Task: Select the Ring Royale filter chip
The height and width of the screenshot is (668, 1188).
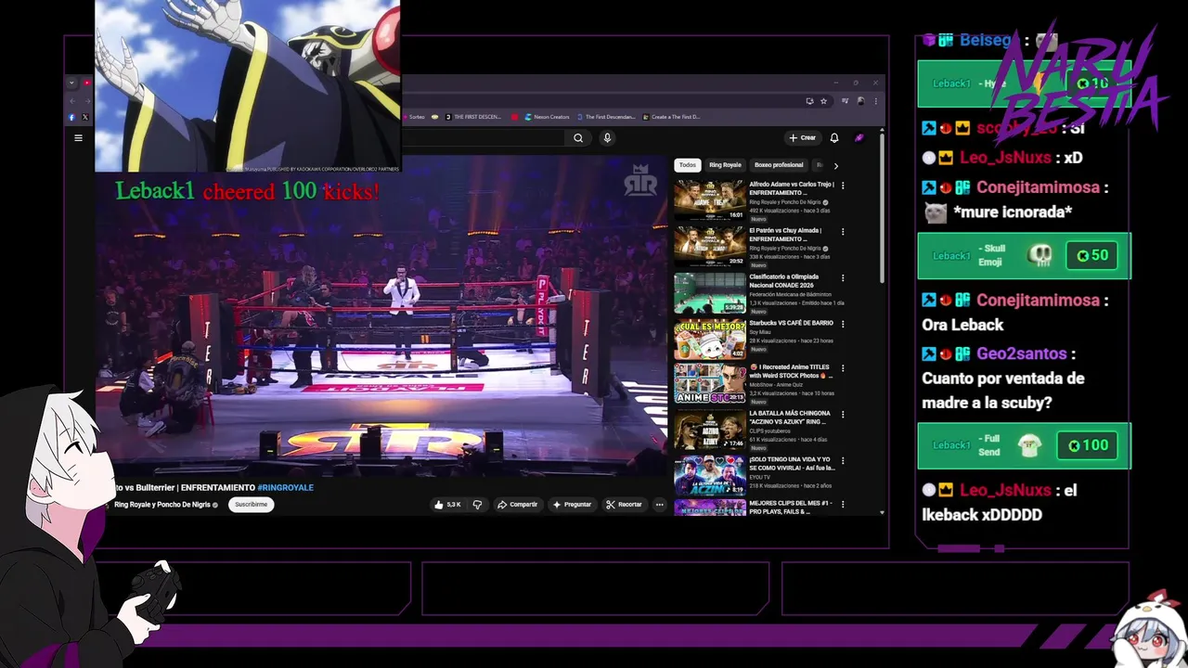Action: [725, 165]
